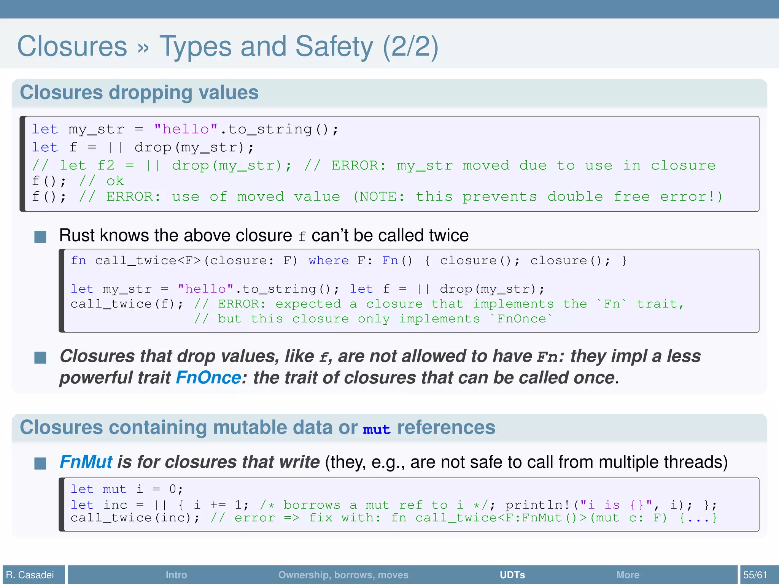This screenshot has height=584, width=779.
Task: Click the blue FnOnce highlighted term
Action: tap(208, 378)
